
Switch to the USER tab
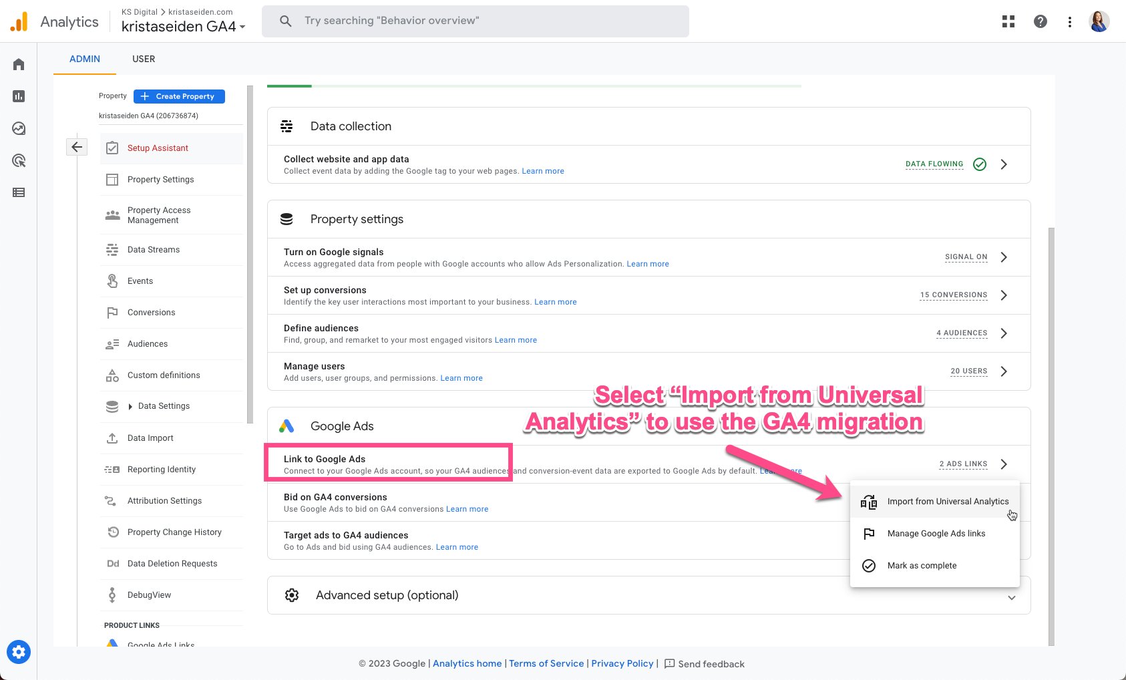143,59
